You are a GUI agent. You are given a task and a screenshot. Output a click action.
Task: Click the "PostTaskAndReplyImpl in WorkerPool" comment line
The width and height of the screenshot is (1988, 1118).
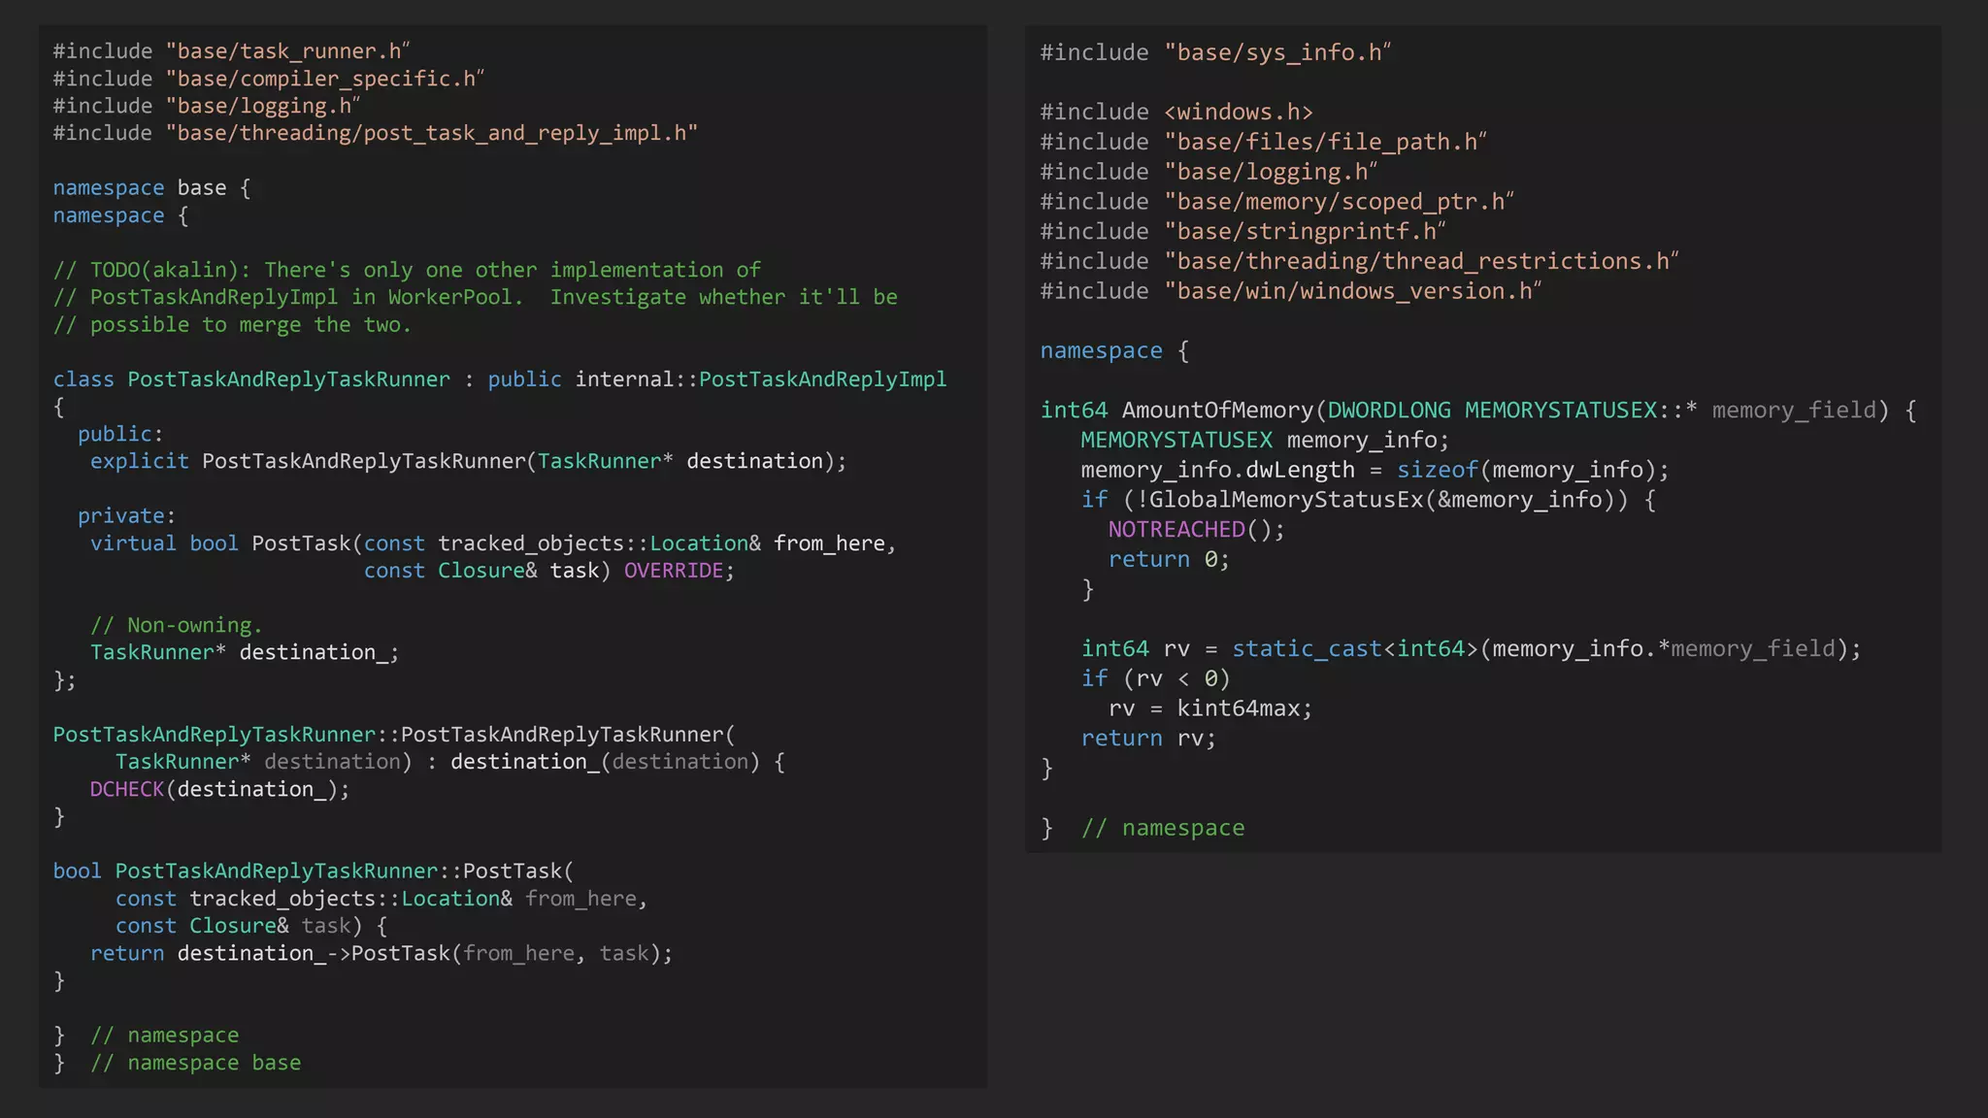point(475,297)
